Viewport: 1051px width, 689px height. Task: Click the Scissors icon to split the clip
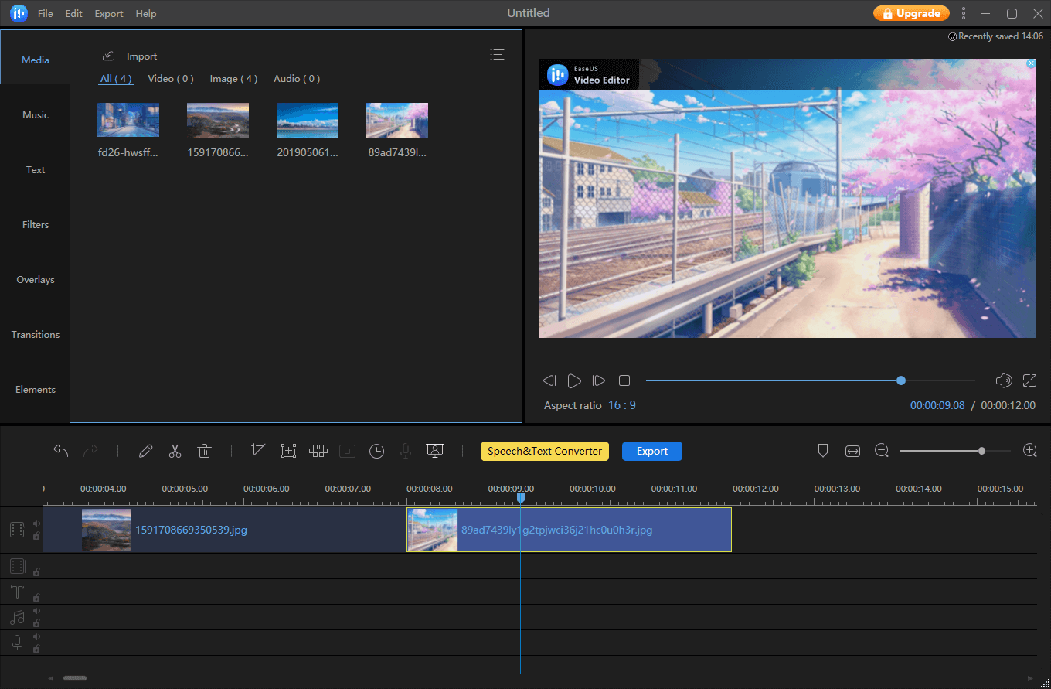click(x=175, y=451)
